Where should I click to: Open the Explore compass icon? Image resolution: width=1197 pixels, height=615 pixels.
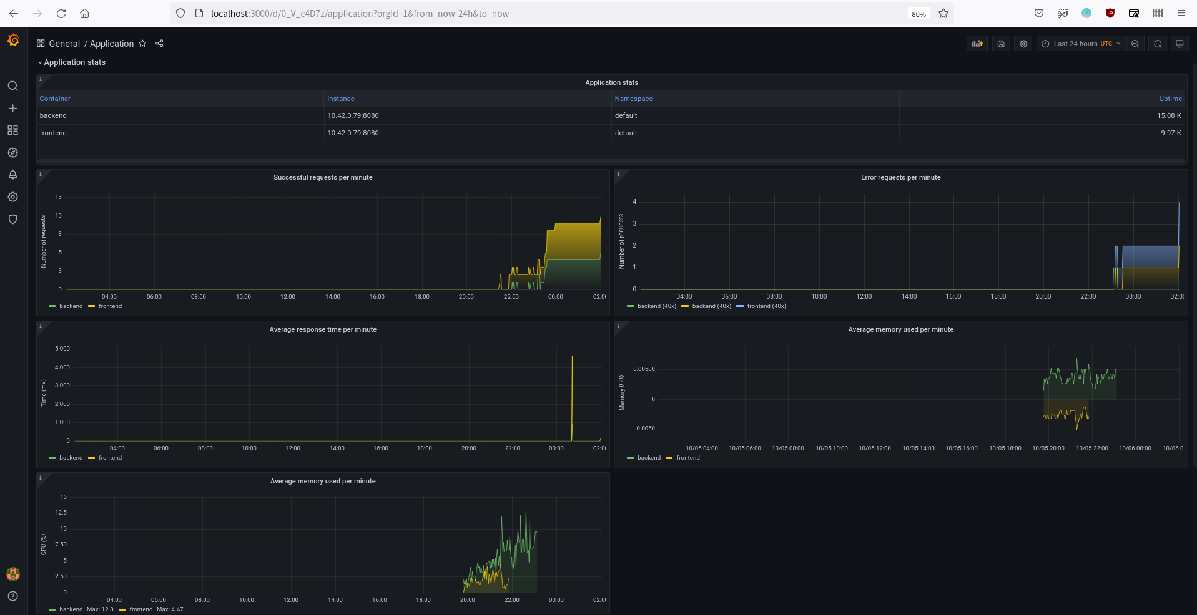[x=12, y=153]
